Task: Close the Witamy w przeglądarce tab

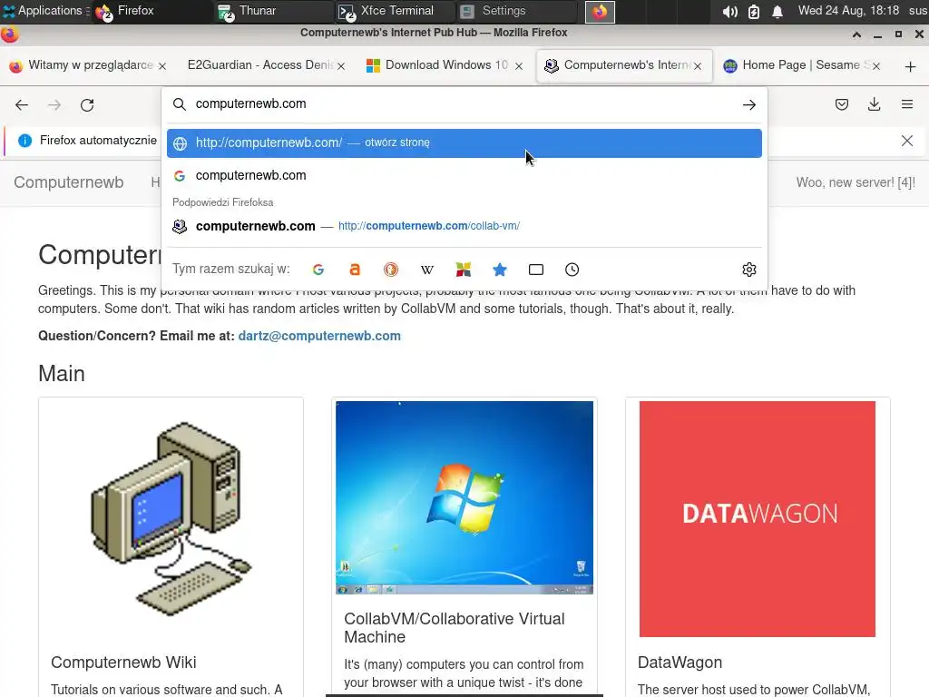Action: (162, 65)
